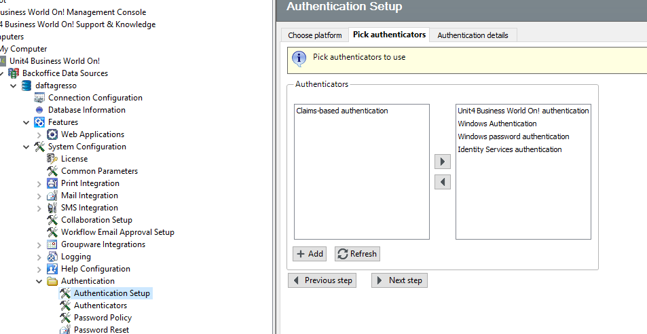Click the daftagresso database icon
The height and width of the screenshot is (334, 647).
(26, 86)
